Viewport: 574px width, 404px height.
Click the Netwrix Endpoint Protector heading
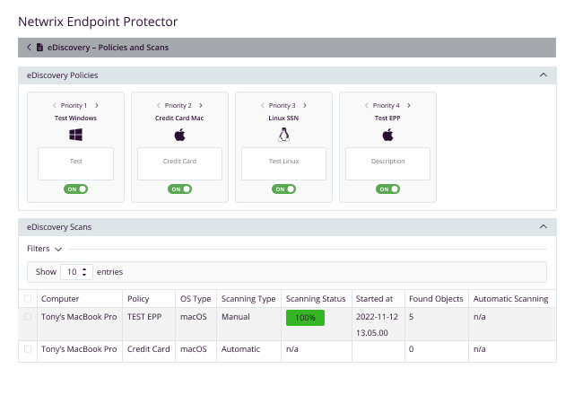[98, 22]
